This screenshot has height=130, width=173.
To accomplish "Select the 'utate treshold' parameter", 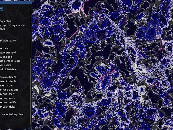I will [8, 53].
